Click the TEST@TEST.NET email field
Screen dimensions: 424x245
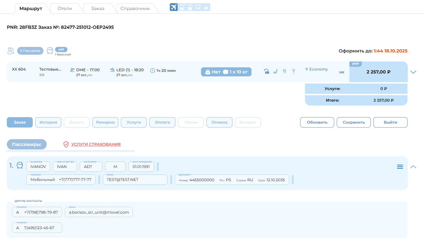tap(135, 180)
